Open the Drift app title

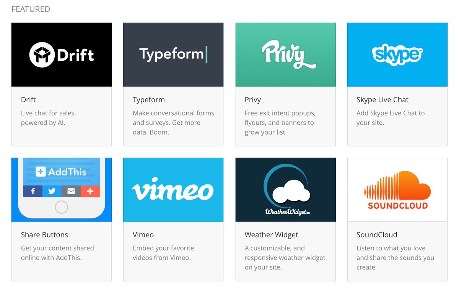(28, 100)
